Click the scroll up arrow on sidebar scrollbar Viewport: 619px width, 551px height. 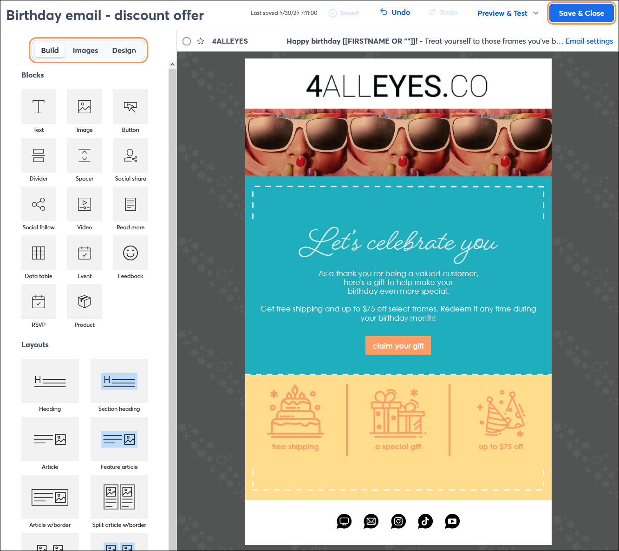(172, 65)
